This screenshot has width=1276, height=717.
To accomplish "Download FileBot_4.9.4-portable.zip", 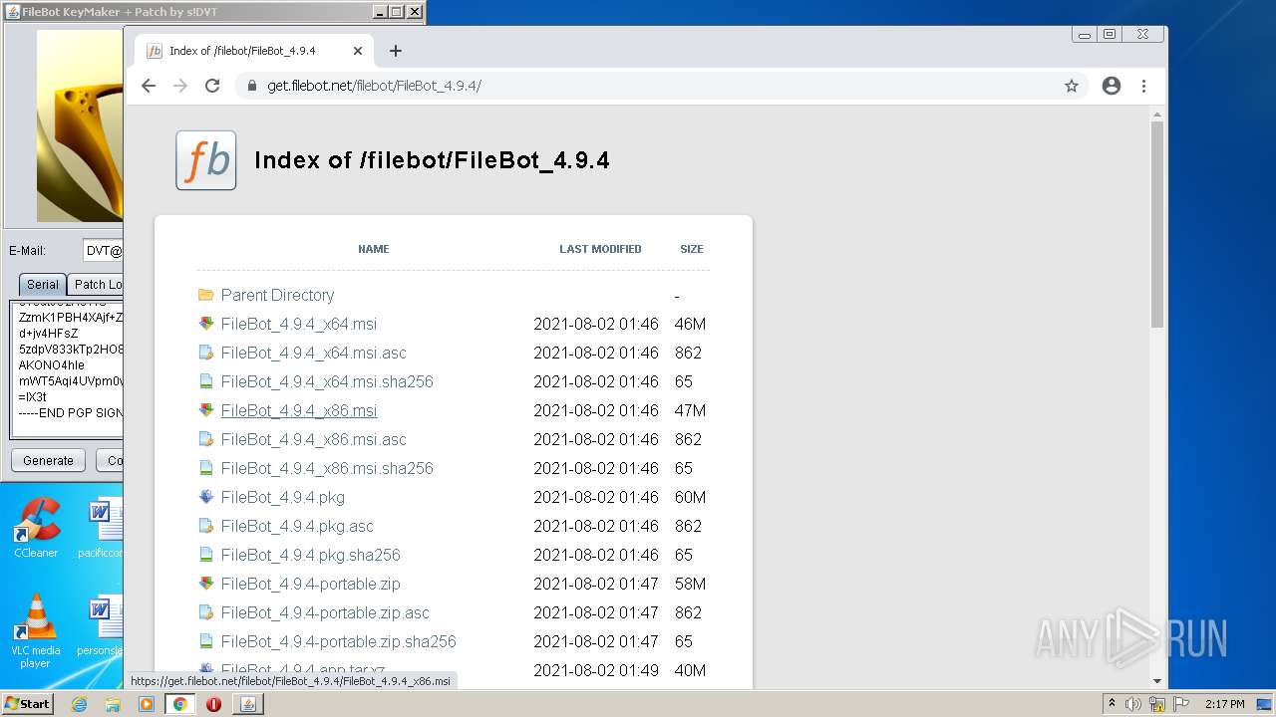I will 311,584.
